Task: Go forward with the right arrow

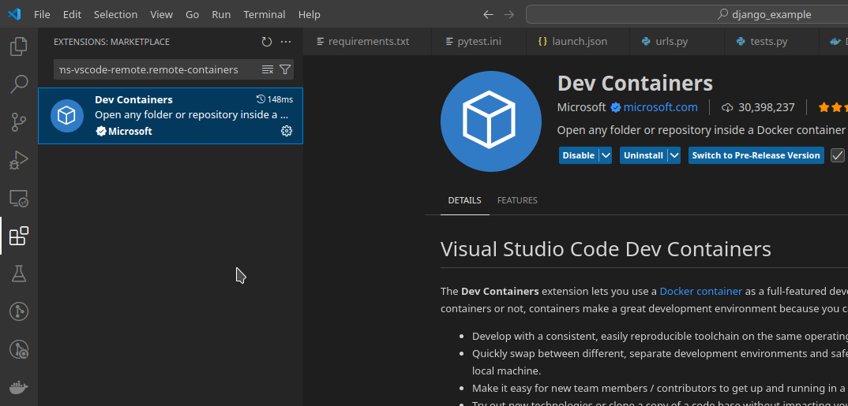Action: (x=509, y=14)
